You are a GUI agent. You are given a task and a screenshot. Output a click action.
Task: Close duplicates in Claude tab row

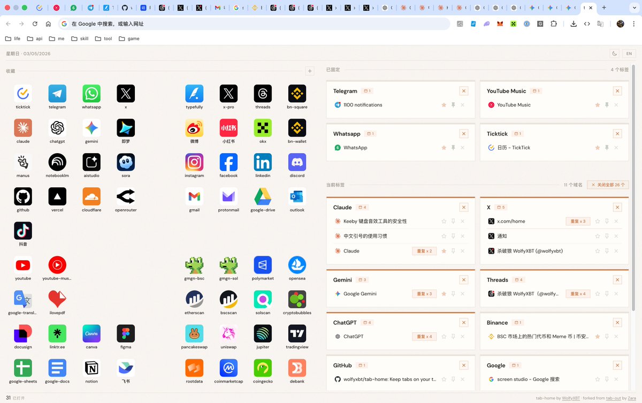pyautogui.click(x=425, y=251)
